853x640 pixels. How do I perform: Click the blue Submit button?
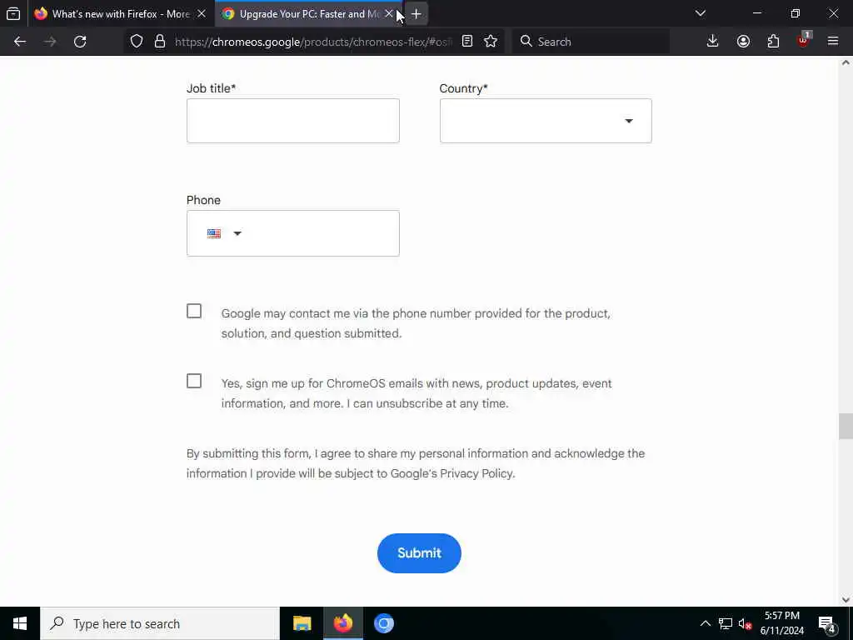tap(419, 553)
